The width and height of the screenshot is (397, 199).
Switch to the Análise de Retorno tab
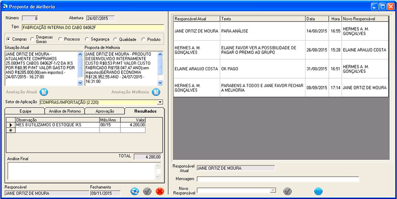pos(65,111)
